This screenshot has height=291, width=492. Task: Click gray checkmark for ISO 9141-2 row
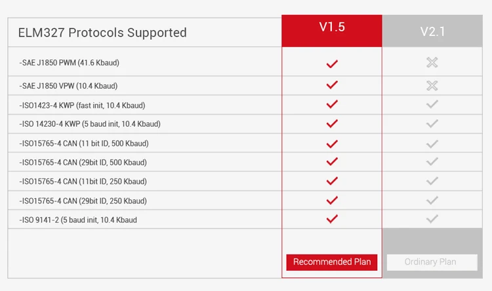coord(432,219)
